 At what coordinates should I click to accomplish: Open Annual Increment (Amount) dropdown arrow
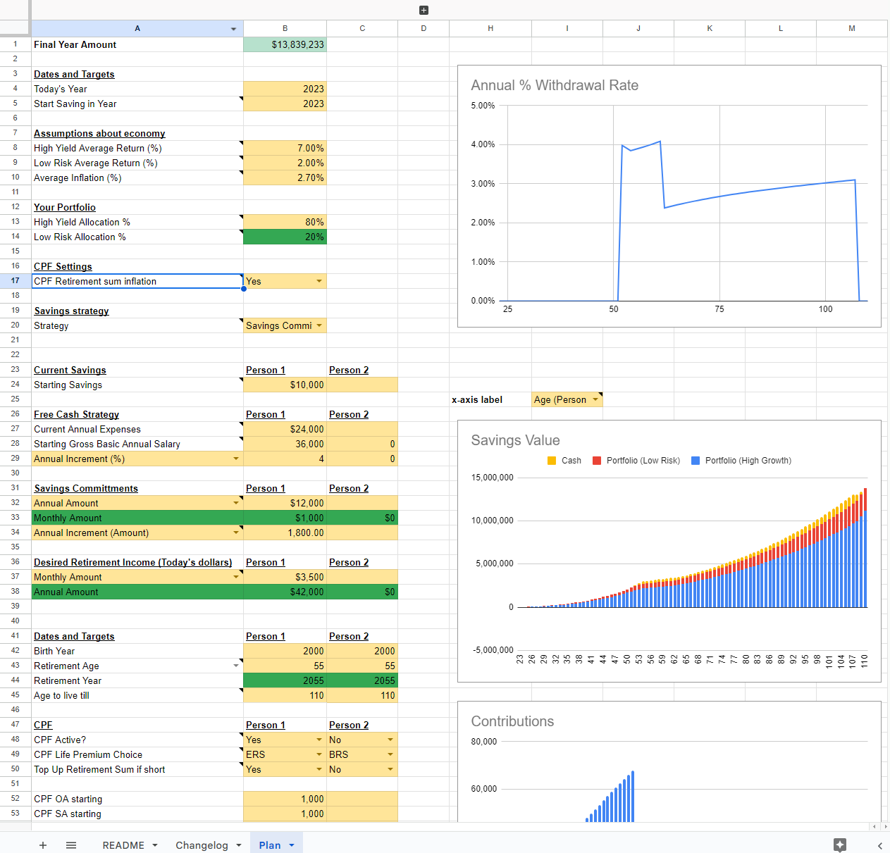(x=236, y=533)
